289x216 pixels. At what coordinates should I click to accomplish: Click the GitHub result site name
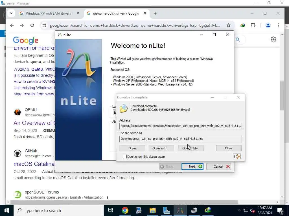click(x=31, y=151)
